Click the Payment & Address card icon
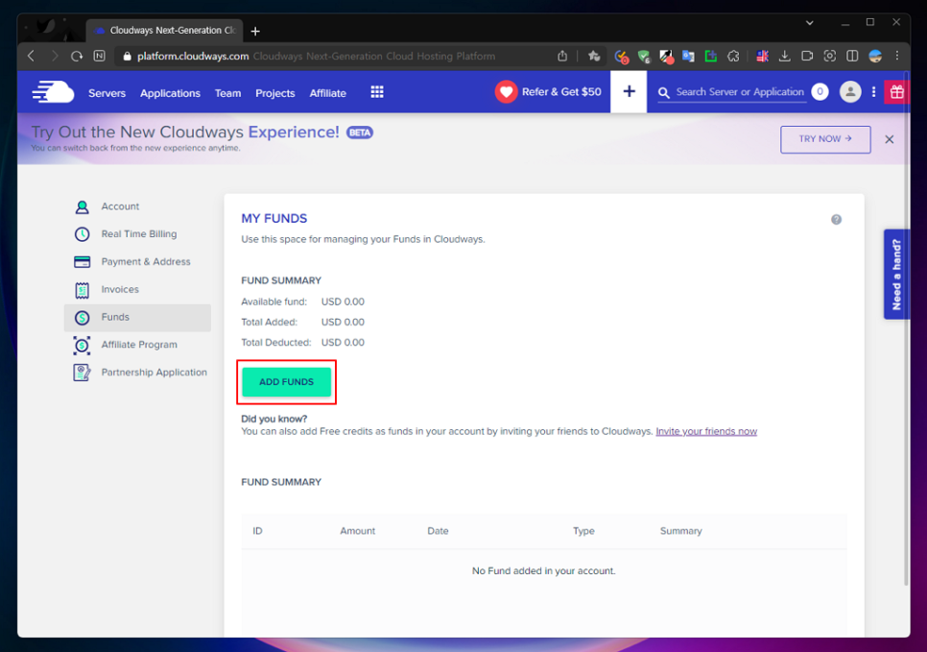The image size is (927, 652). point(83,261)
